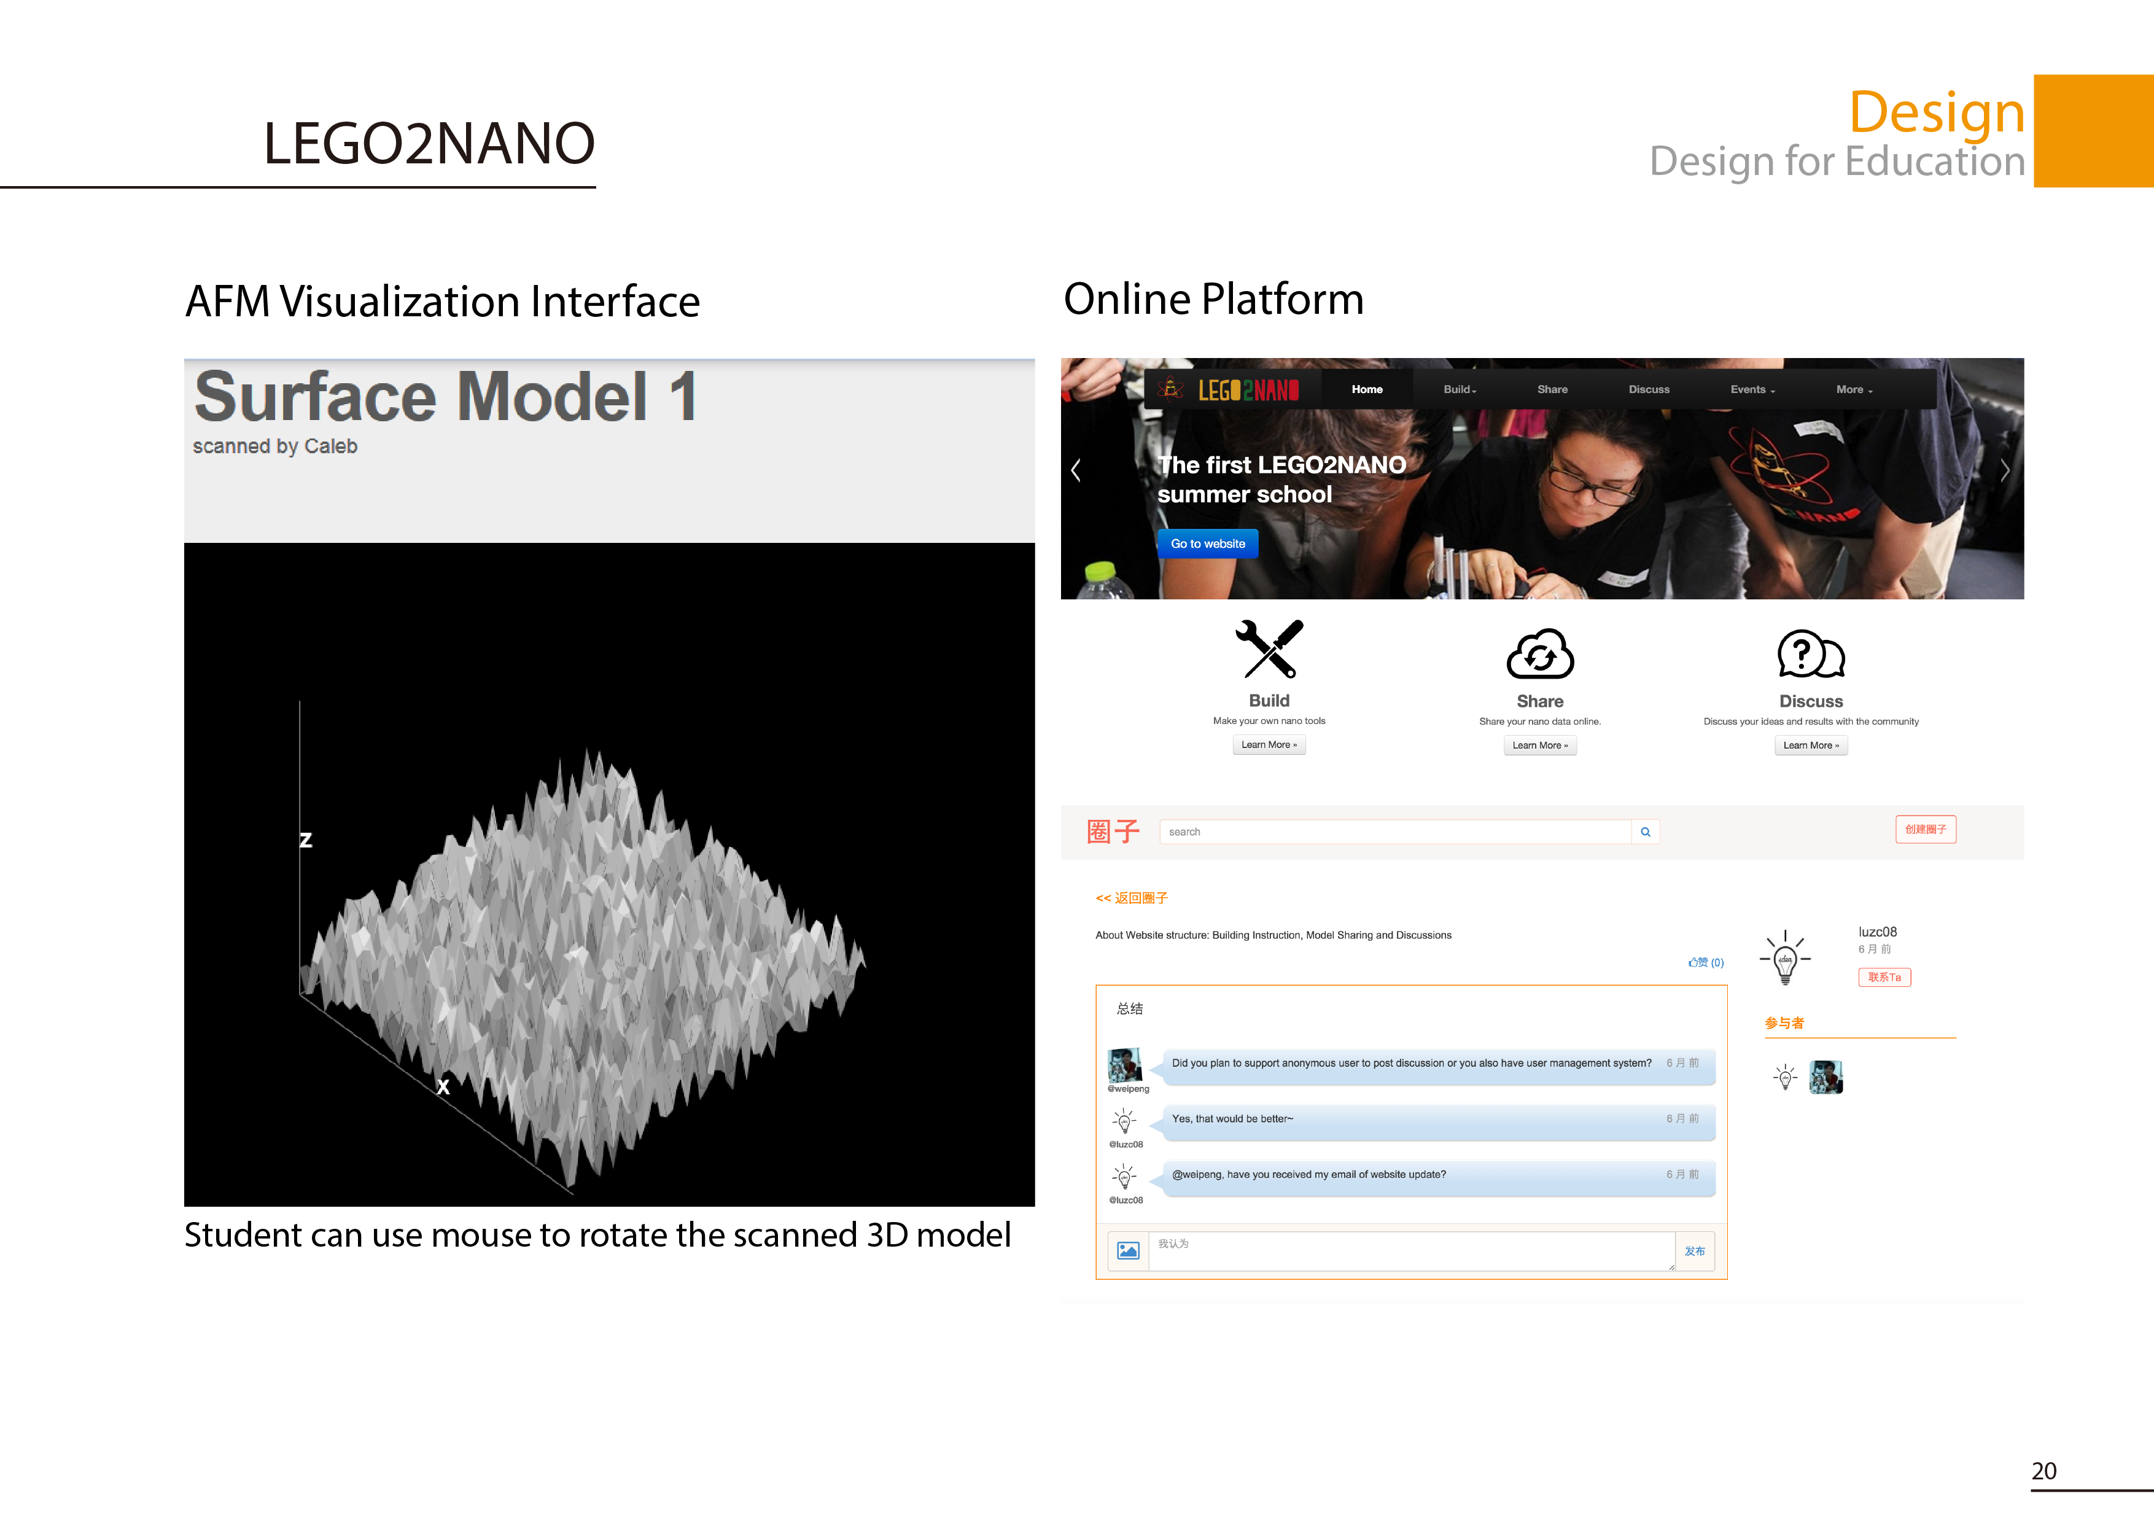Click the Share cloud sync icon
2154x1523 pixels.
coord(1539,654)
